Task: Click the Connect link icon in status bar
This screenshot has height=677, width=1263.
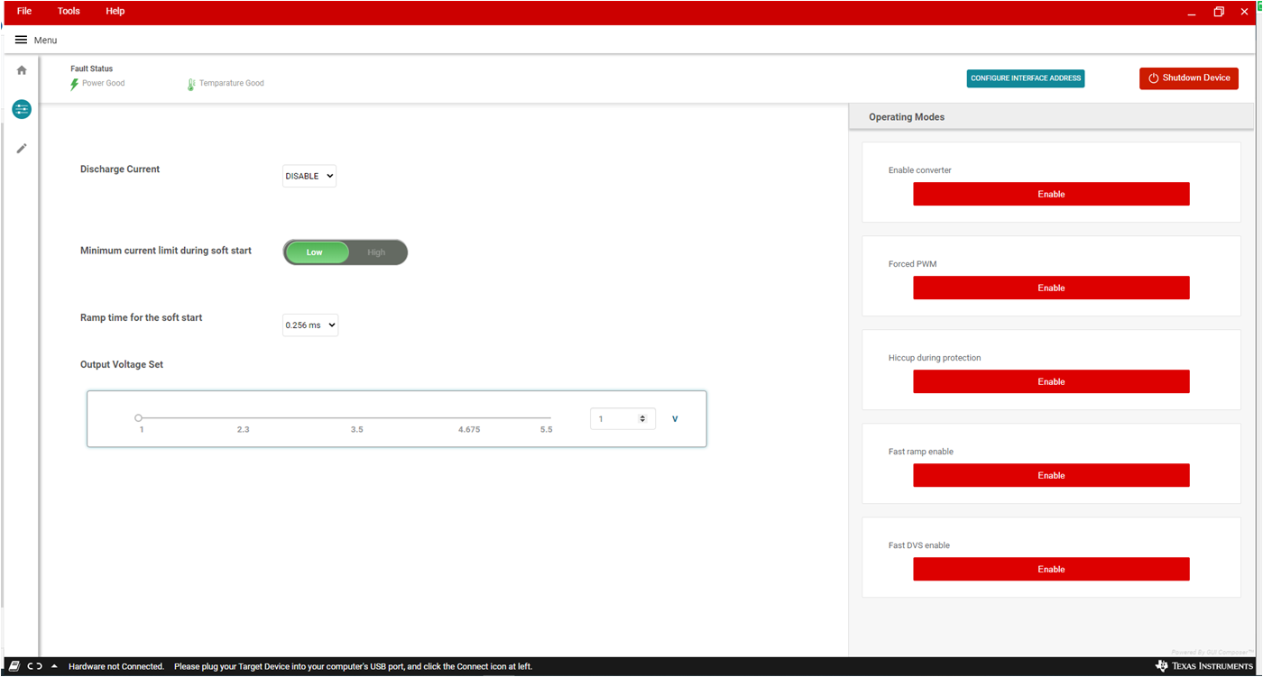Action: click(34, 666)
